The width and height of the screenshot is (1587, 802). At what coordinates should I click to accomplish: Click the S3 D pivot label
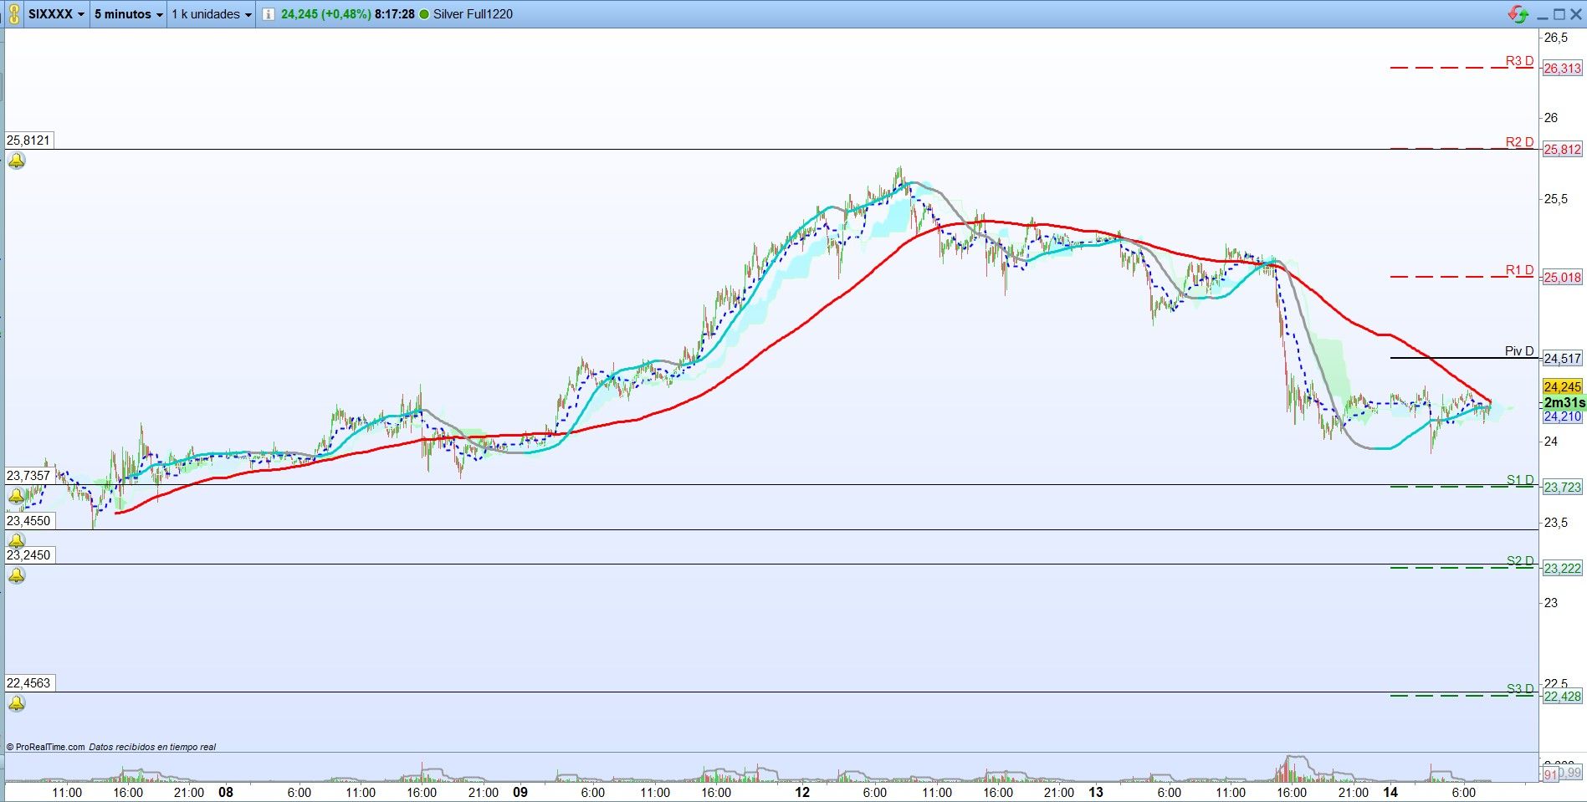pos(1520,689)
